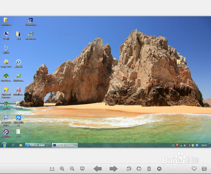Set image to 1:1 actual size

click(x=52, y=169)
